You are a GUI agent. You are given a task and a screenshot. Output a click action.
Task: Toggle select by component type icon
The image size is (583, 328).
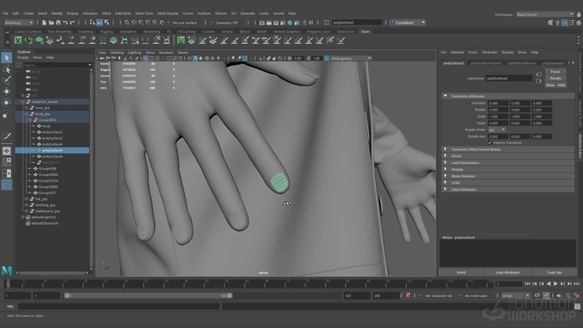(x=107, y=22)
